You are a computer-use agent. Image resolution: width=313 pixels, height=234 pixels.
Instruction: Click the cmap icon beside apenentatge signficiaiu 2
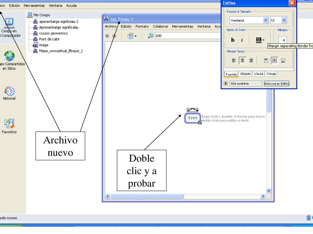point(35,22)
